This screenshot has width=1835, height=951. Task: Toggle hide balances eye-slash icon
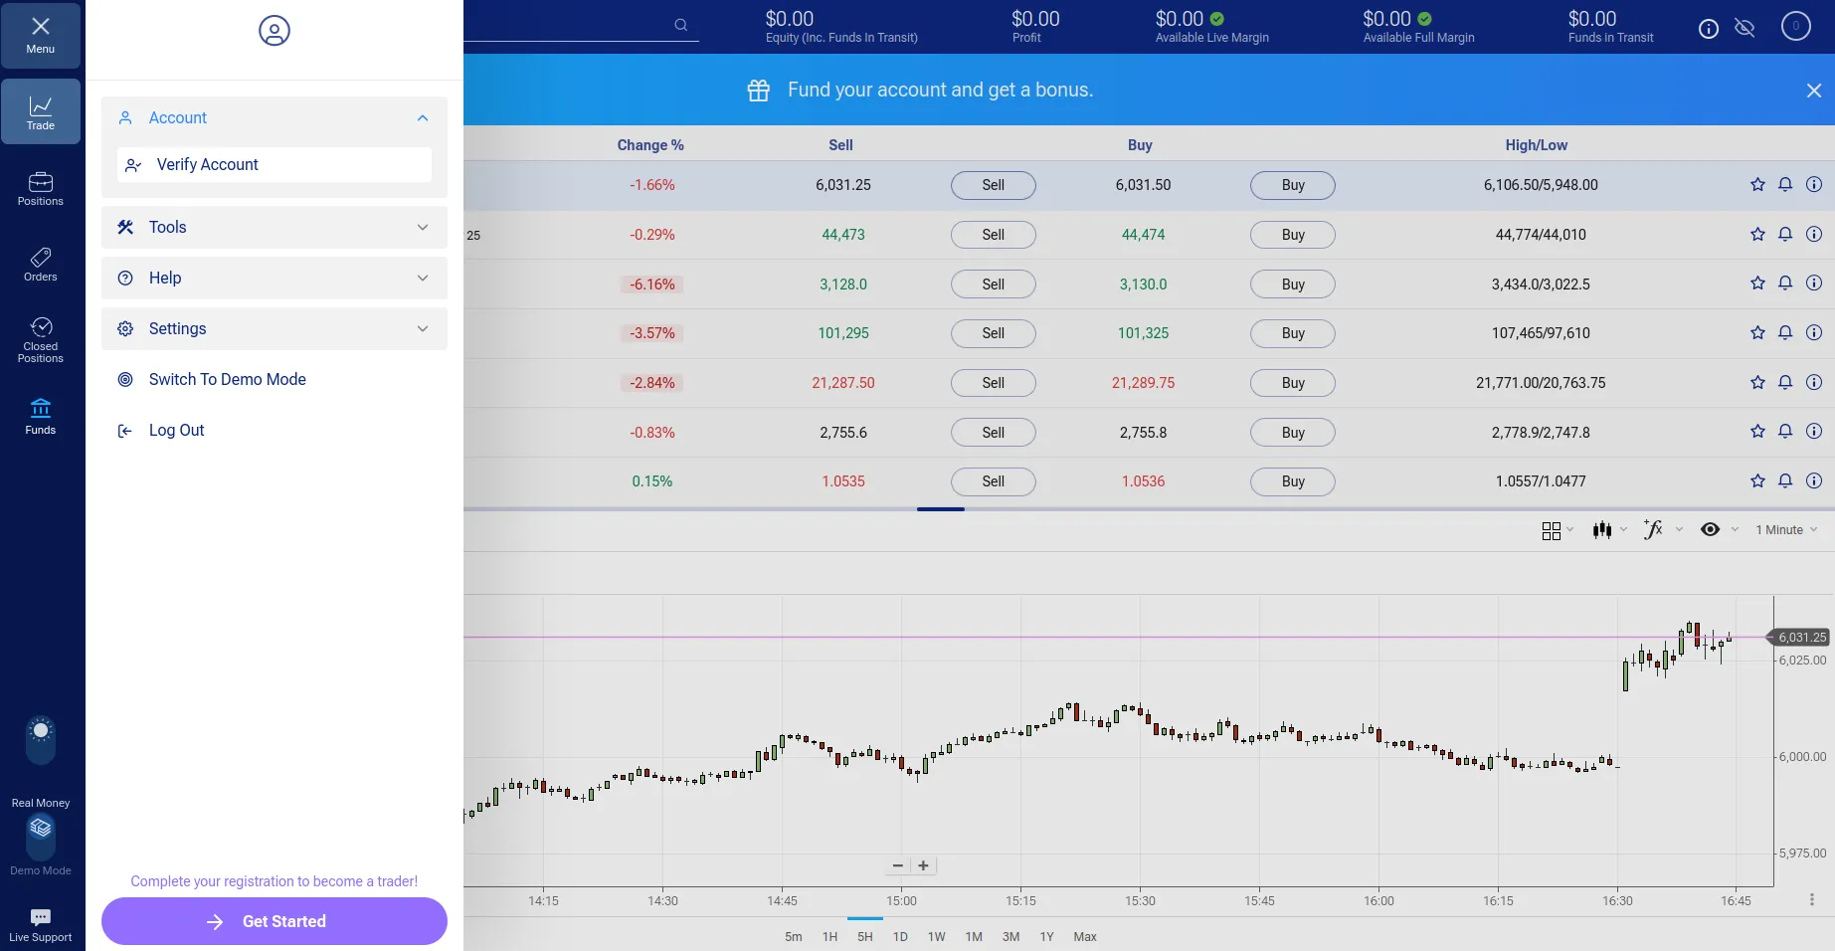(1744, 28)
